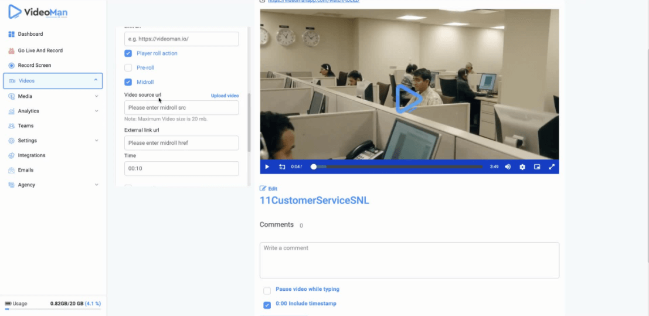The width and height of the screenshot is (649, 316).
Task: Collapse the Videos menu chevron
Action: point(96,80)
